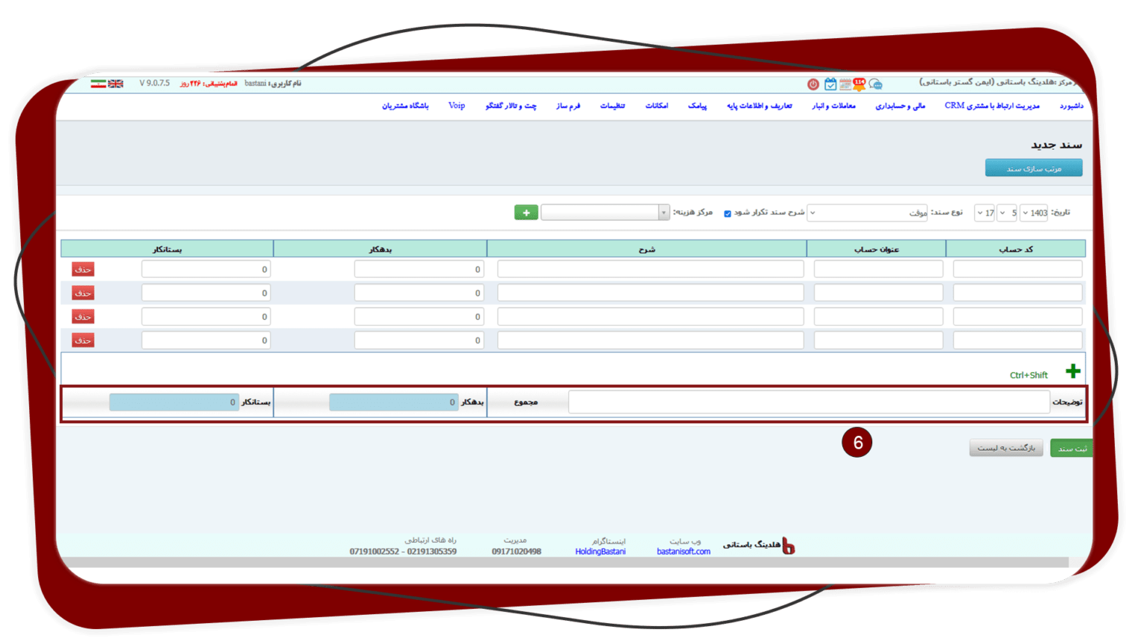
Task: Click the 'Ctrl+Shift' shortcut label
Action: tap(1029, 375)
